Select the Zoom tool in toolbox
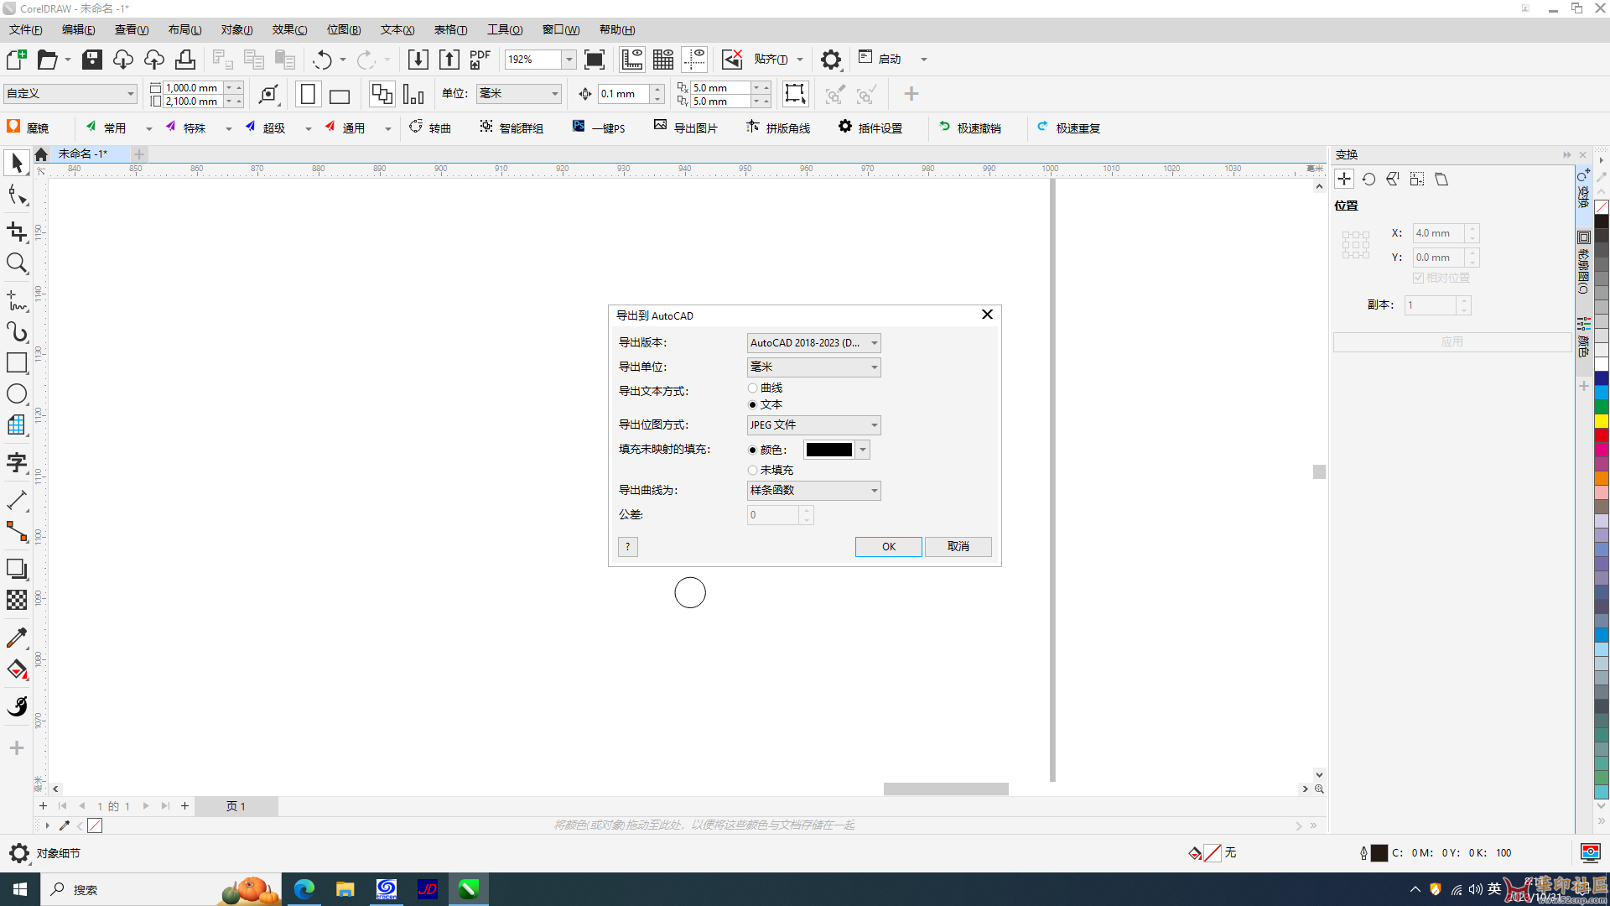The height and width of the screenshot is (906, 1610). [17, 263]
